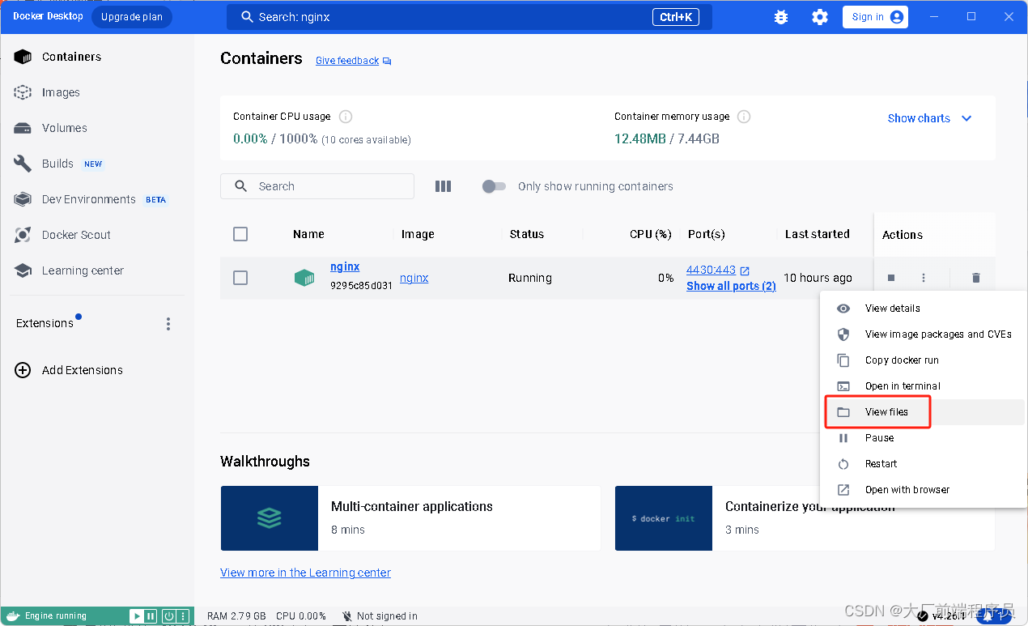
Task: Expand Show all ports for nginx
Action: point(730,286)
